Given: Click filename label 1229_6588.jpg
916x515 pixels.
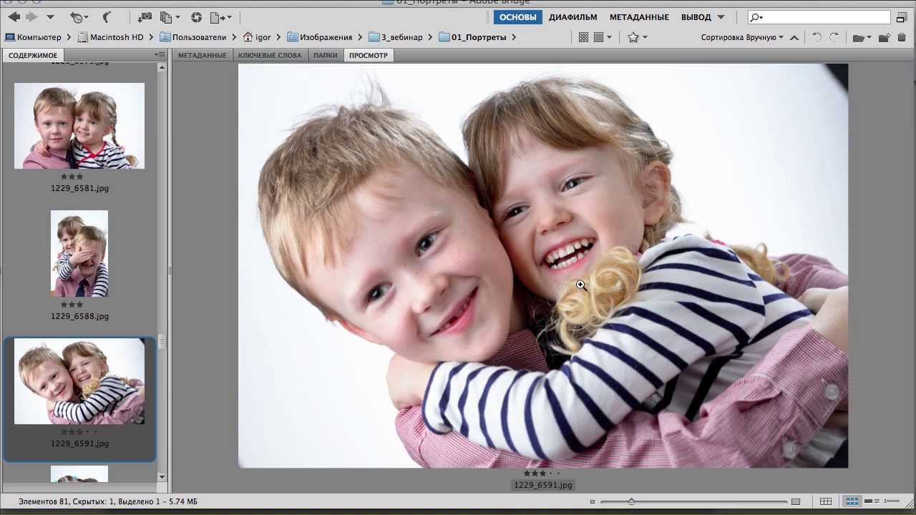Looking at the screenshot, I should point(79,316).
